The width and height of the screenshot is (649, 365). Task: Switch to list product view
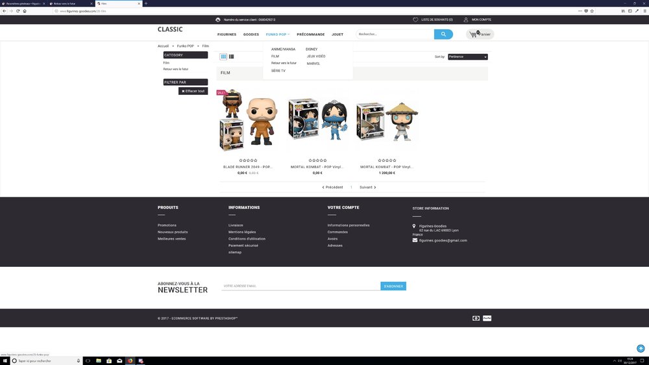tap(232, 57)
